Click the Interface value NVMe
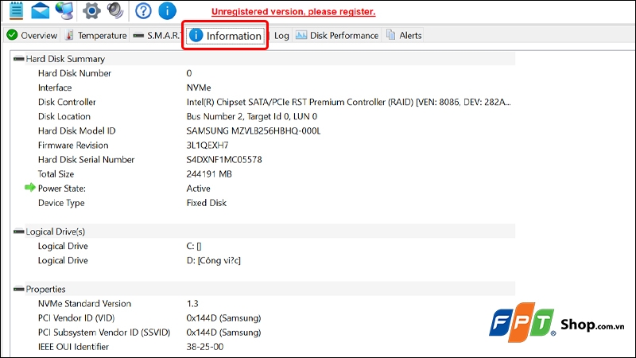Image resolution: width=636 pixels, height=358 pixels. click(199, 88)
